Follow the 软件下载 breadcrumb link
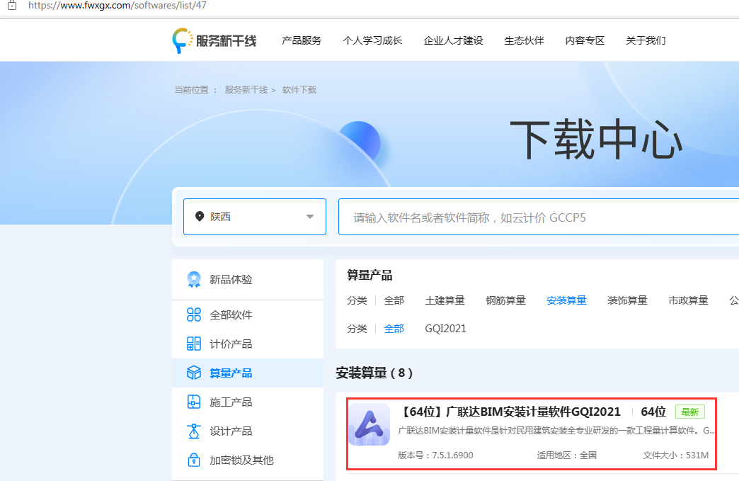The height and width of the screenshot is (481, 739). tap(299, 89)
